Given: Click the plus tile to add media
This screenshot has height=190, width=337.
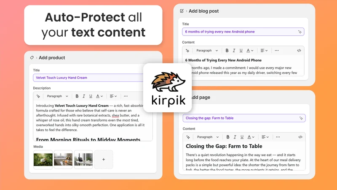Looking at the screenshot, I should (104, 160).
